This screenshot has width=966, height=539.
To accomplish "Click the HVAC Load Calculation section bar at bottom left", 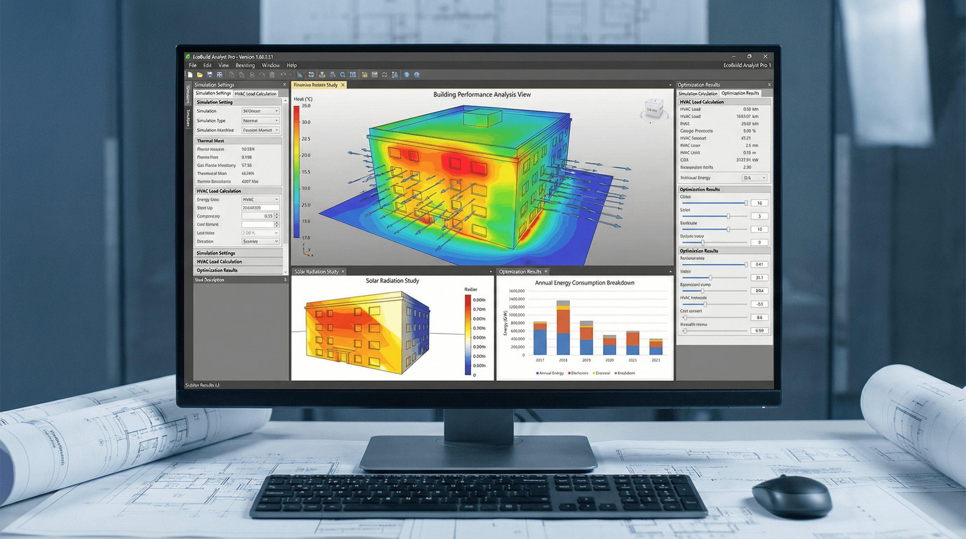I will (238, 262).
